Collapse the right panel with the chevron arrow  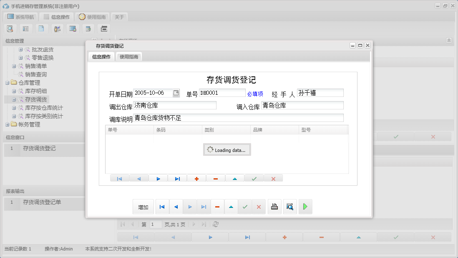[x=449, y=40]
